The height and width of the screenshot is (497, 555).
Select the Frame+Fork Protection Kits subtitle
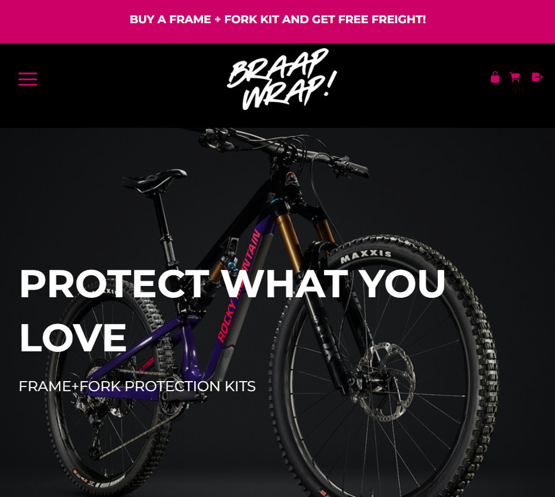point(137,386)
